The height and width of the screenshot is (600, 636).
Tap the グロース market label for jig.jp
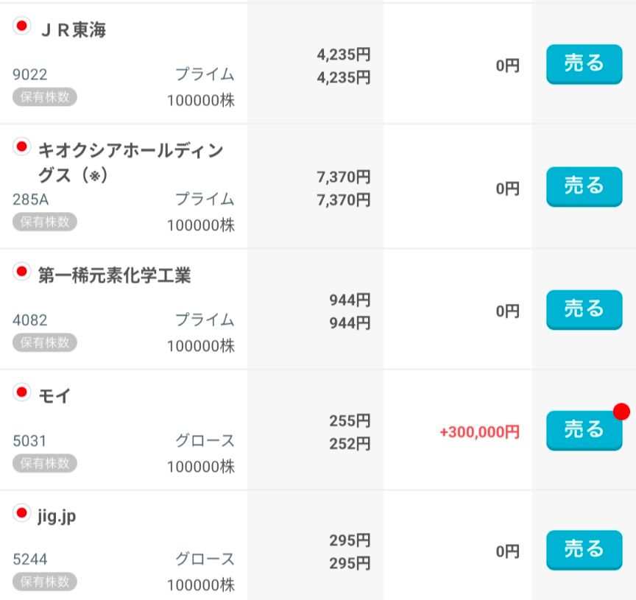205,559
